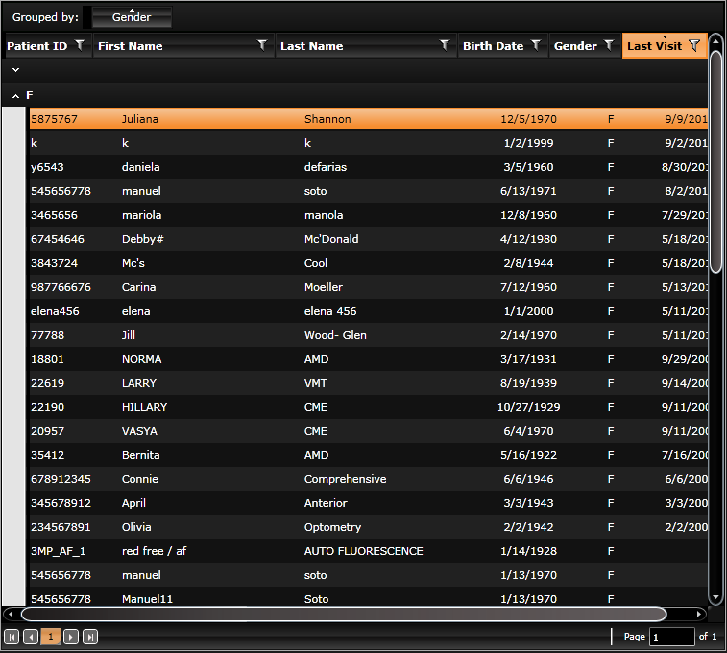Go to the previous page
This screenshot has width=727, height=653.
(x=31, y=637)
